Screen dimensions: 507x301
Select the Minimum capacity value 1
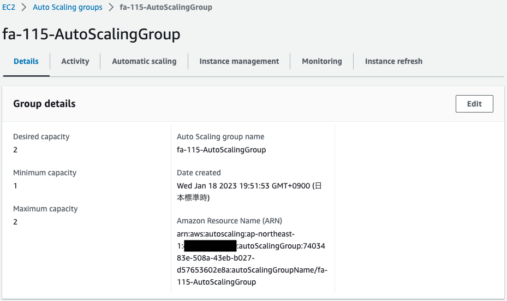(x=15, y=186)
